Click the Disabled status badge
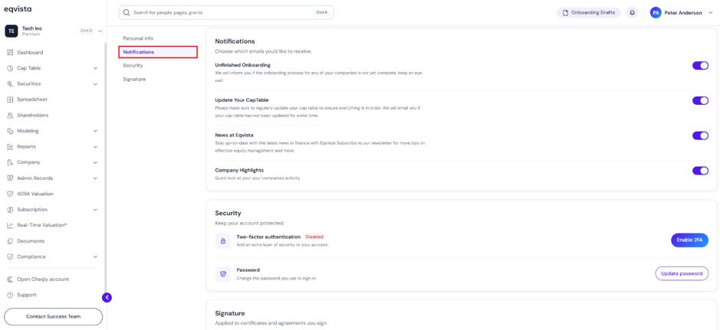 coord(314,237)
